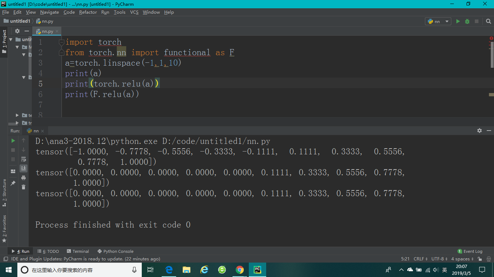The width and height of the screenshot is (494, 277).
Task: Click the Run panel stop square
Action: (x=13, y=150)
